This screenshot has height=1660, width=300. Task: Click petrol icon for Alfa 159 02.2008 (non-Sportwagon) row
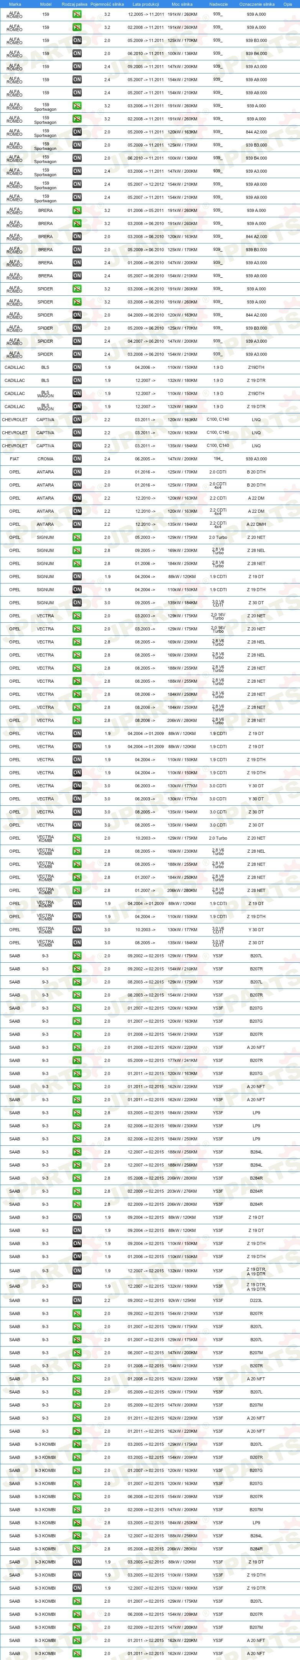tap(77, 27)
